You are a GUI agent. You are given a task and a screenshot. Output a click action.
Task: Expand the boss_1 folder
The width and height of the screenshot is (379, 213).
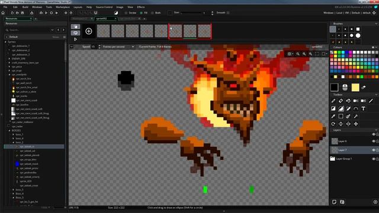[13, 134]
